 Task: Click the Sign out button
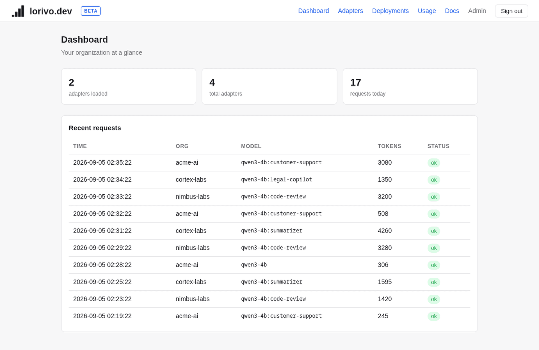tap(511, 11)
